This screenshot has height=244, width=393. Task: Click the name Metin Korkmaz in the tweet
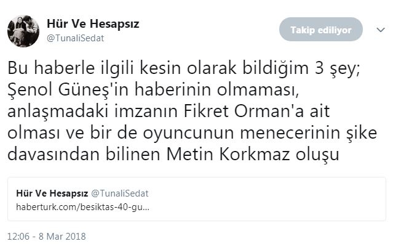coord(228,155)
